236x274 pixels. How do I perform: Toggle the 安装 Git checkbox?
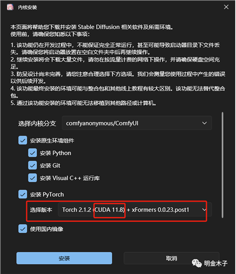point(32,165)
